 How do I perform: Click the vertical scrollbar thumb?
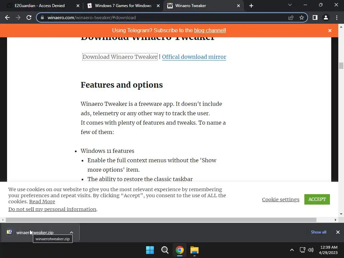[x=341, y=66]
